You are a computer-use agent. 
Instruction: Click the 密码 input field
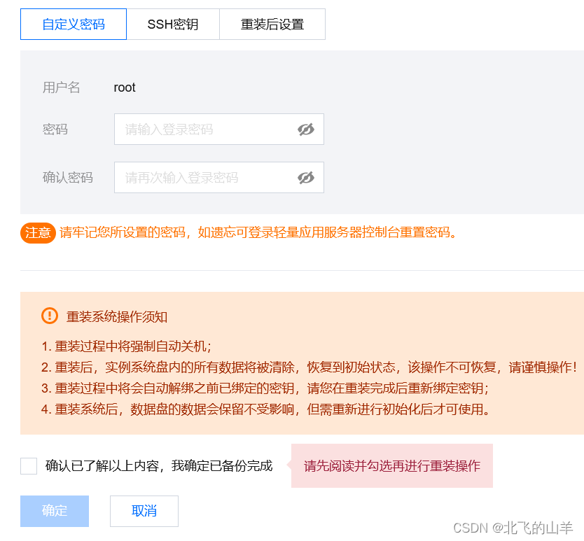click(219, 129)
